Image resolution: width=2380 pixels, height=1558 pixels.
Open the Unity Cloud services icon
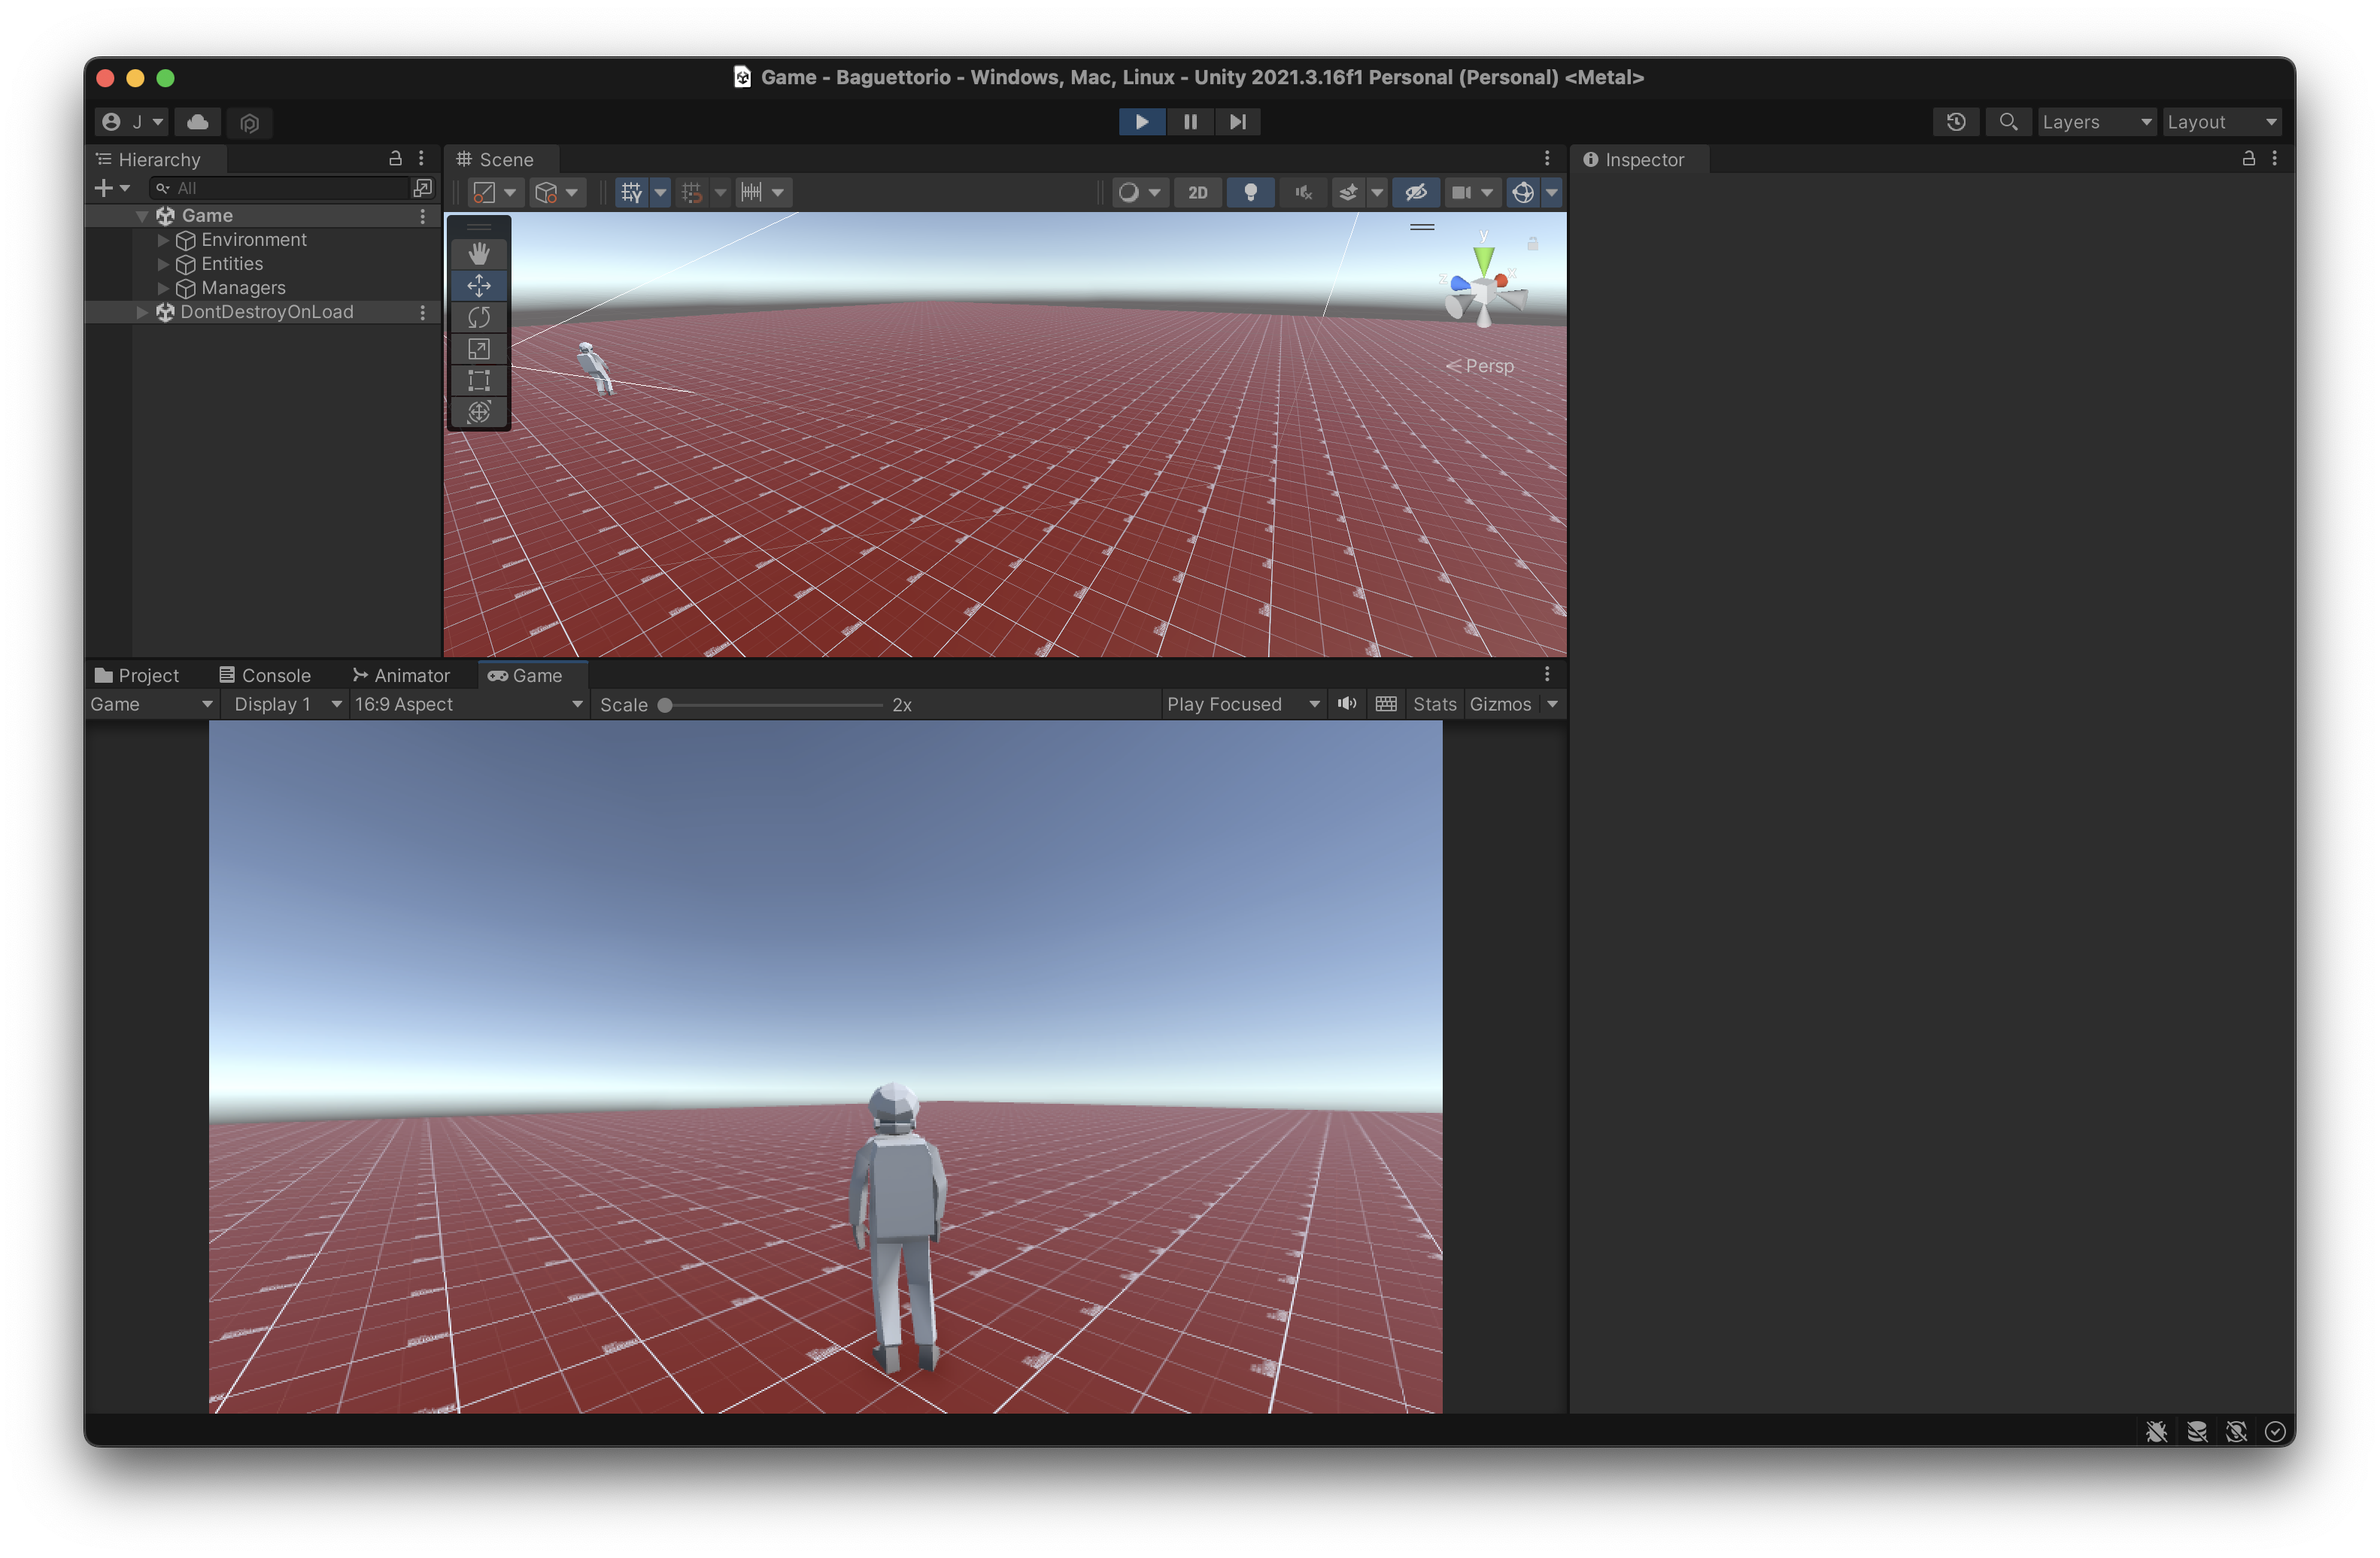(198, 122)
